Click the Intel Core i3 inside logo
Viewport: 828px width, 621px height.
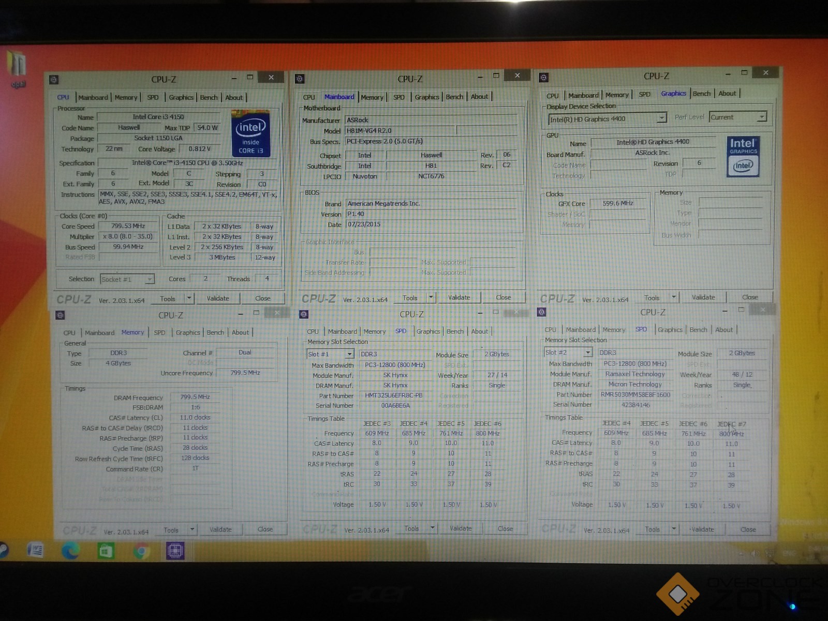[x=250, y=134]
